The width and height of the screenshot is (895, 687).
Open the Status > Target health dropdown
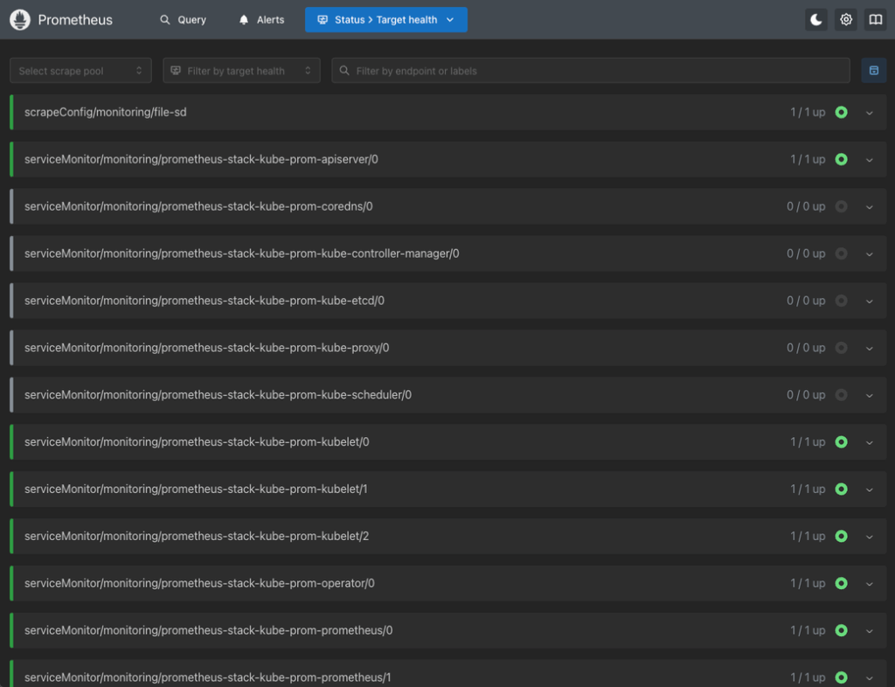point(385,19)
